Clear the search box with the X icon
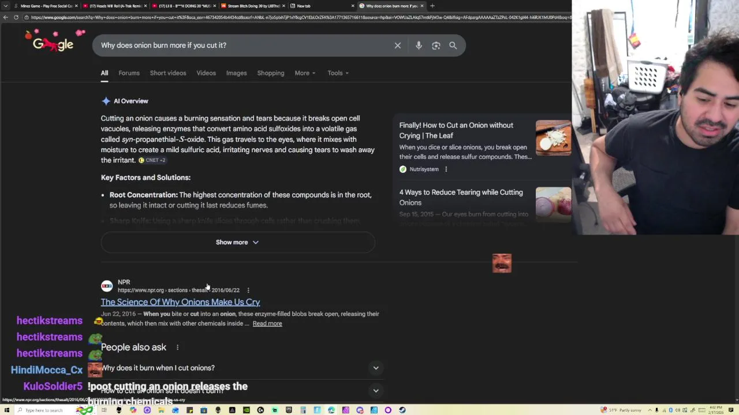This screenshot has width=739, height=415. (398, 46)
